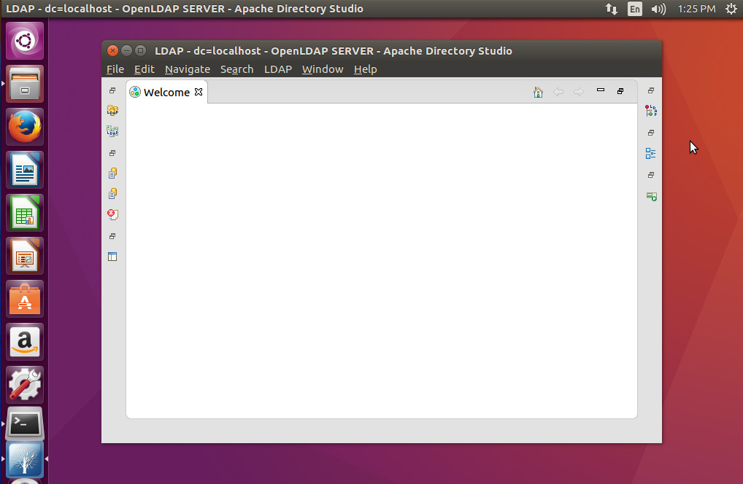This screenshot has width=743, height=484.
Task: Open the Navigate menu
Action: (187, 69)
